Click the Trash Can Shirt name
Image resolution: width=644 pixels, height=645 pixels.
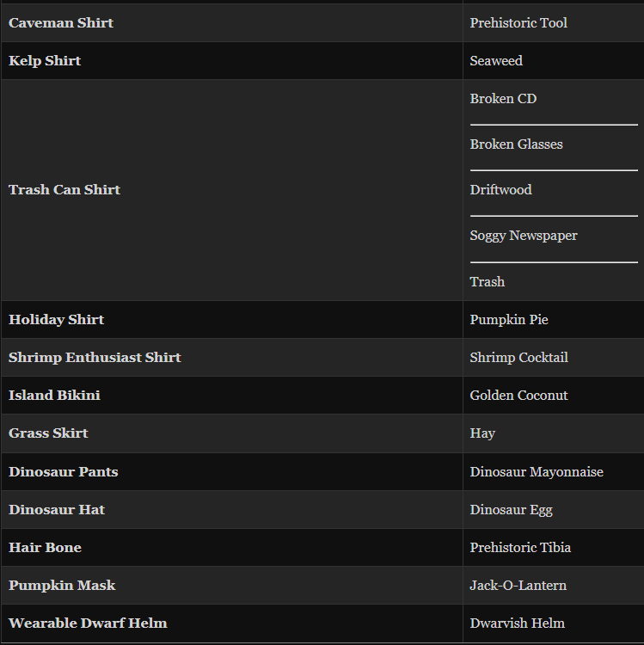(64, 190)
